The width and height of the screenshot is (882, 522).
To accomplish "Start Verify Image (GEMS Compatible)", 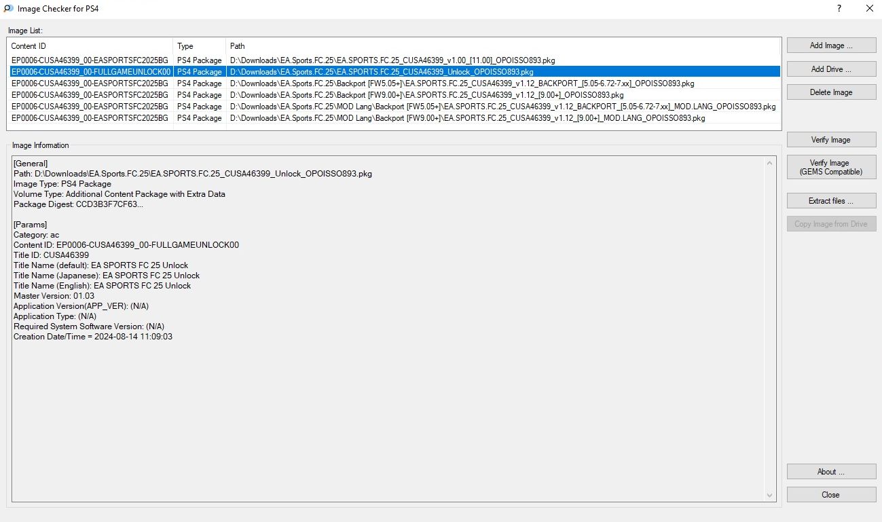I will point(831,167).
